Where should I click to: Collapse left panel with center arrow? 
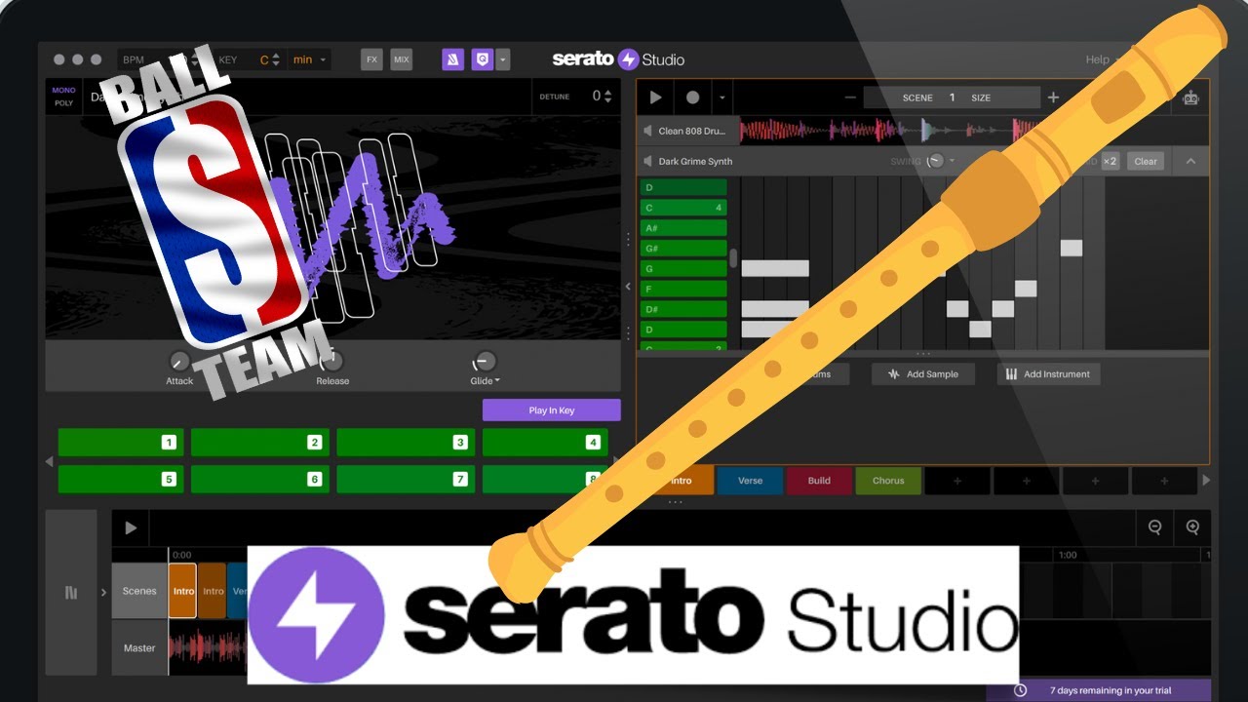click(628, 287)
